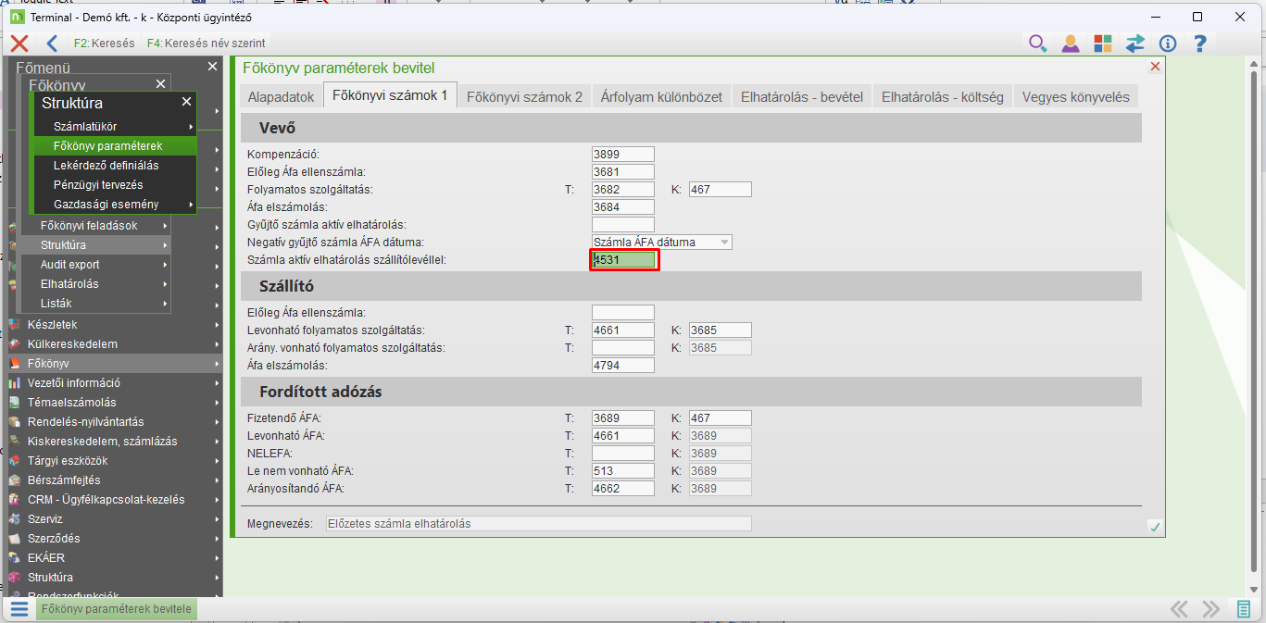Switch to the Alapadatok tab
Image resolution: width=1266 pixels, height=623 pixels.
[281, 96]
